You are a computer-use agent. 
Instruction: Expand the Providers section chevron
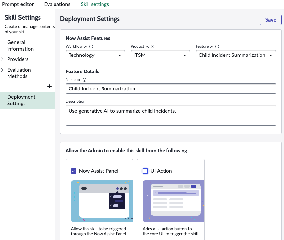pos(2,59)
